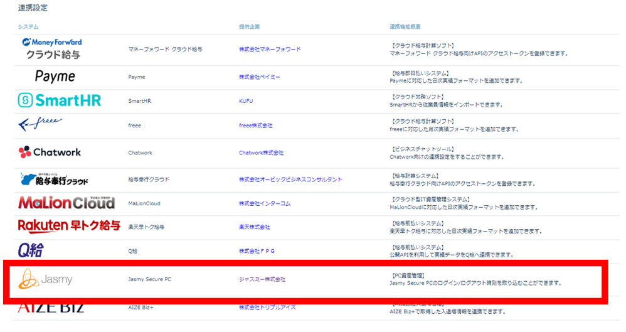Click the 提供企業 column header
Image resolution: width=626 pixels, height=332 pixels.
249,27
